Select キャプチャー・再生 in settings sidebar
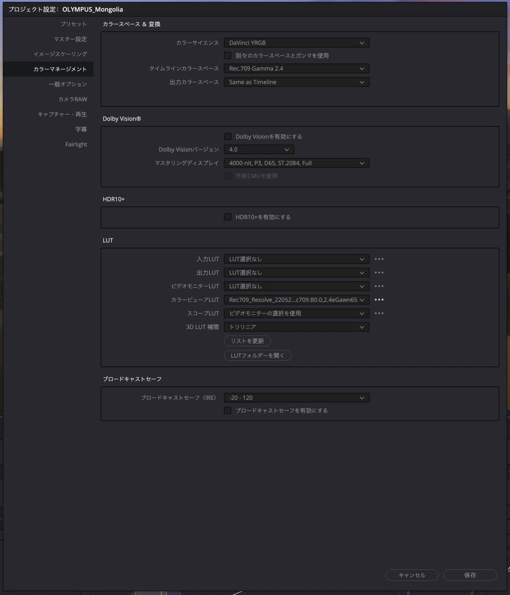The image size is (510, 595). click(x=62, y=114)
